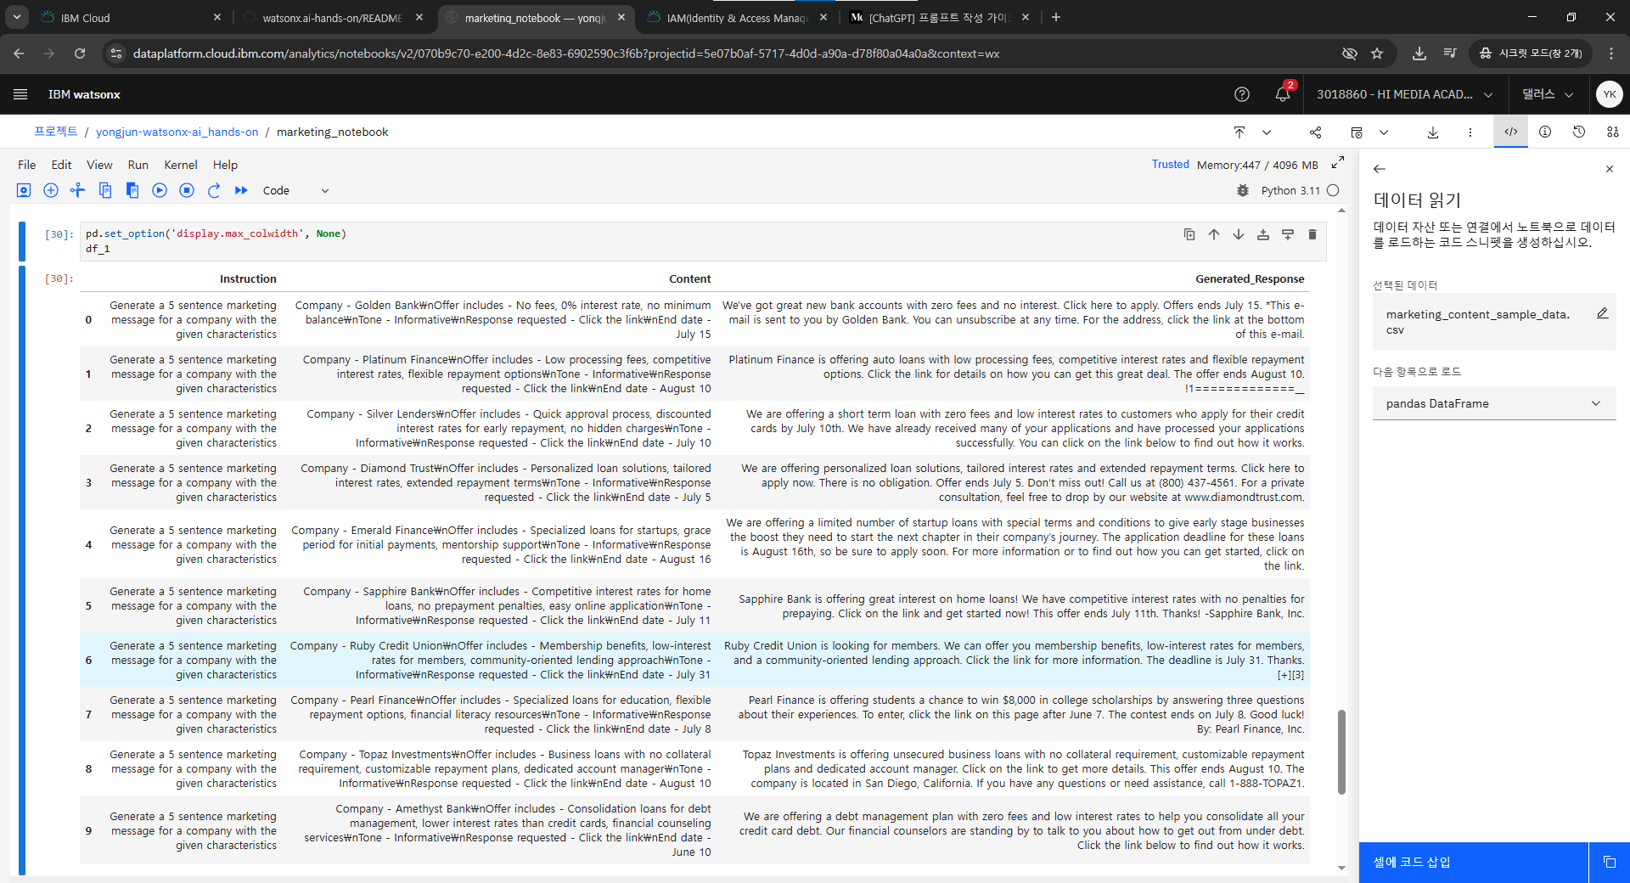Open the Code cell type dropdown
The width and height of the screenshot is (1630, 883).
[x=295, y=191]
